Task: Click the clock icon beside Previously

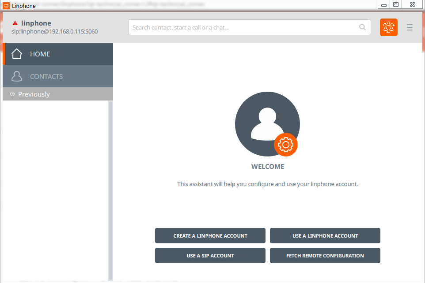Action: [12, 94]
